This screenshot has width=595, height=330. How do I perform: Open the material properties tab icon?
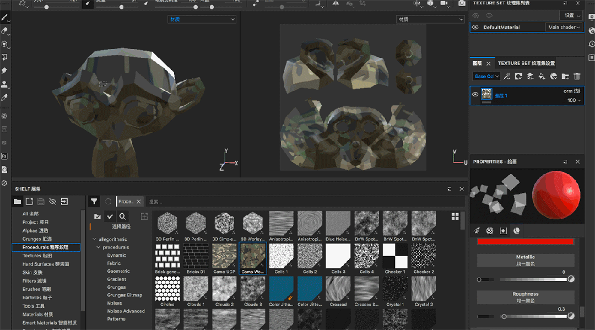pos(516,231)
